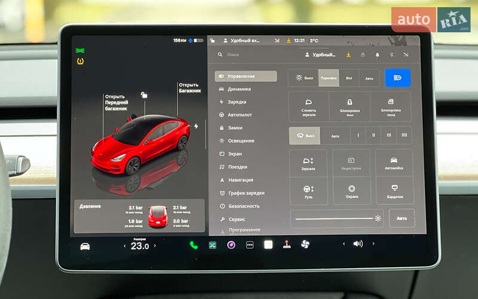Tap the status bar lock icon
This screenshot has height=299, width=478.
point(213,40)
